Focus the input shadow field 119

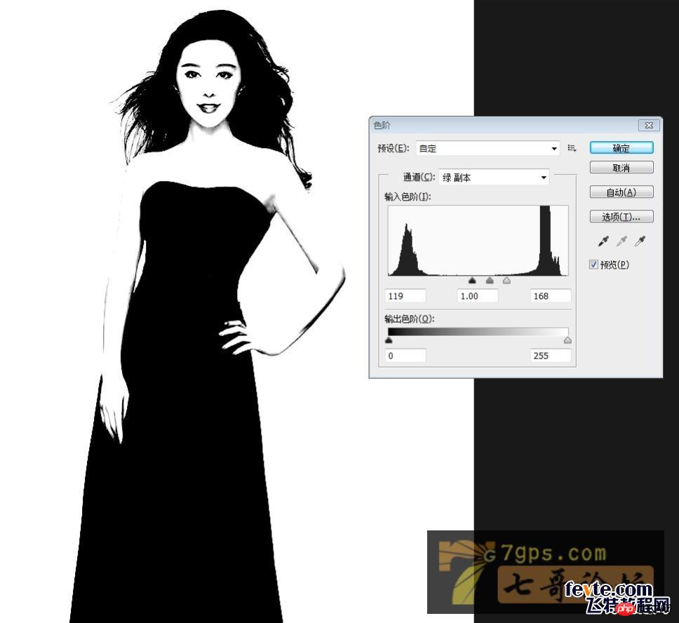click(405, 296)
